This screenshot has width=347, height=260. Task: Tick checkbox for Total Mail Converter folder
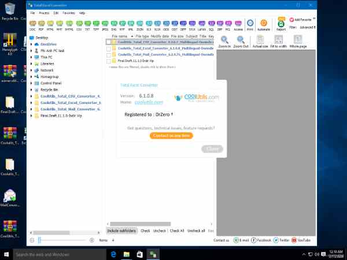click(x=109, y=55)
